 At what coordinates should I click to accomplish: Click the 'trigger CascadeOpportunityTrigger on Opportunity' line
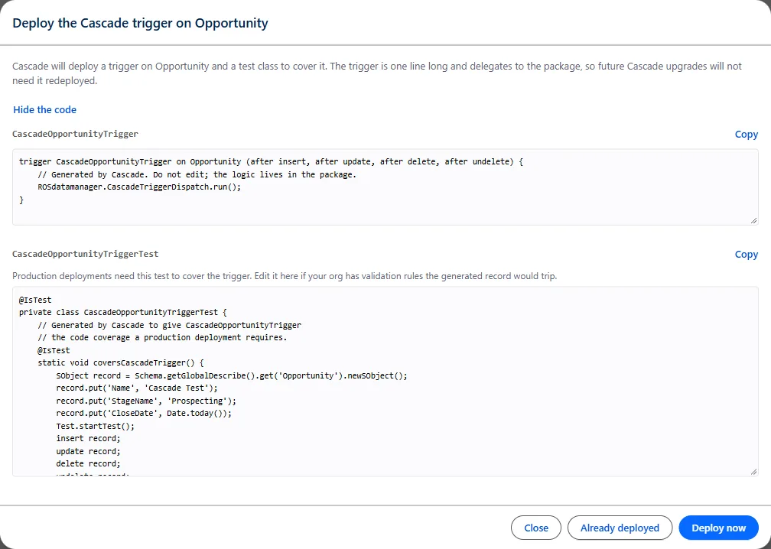click(271, 161)
